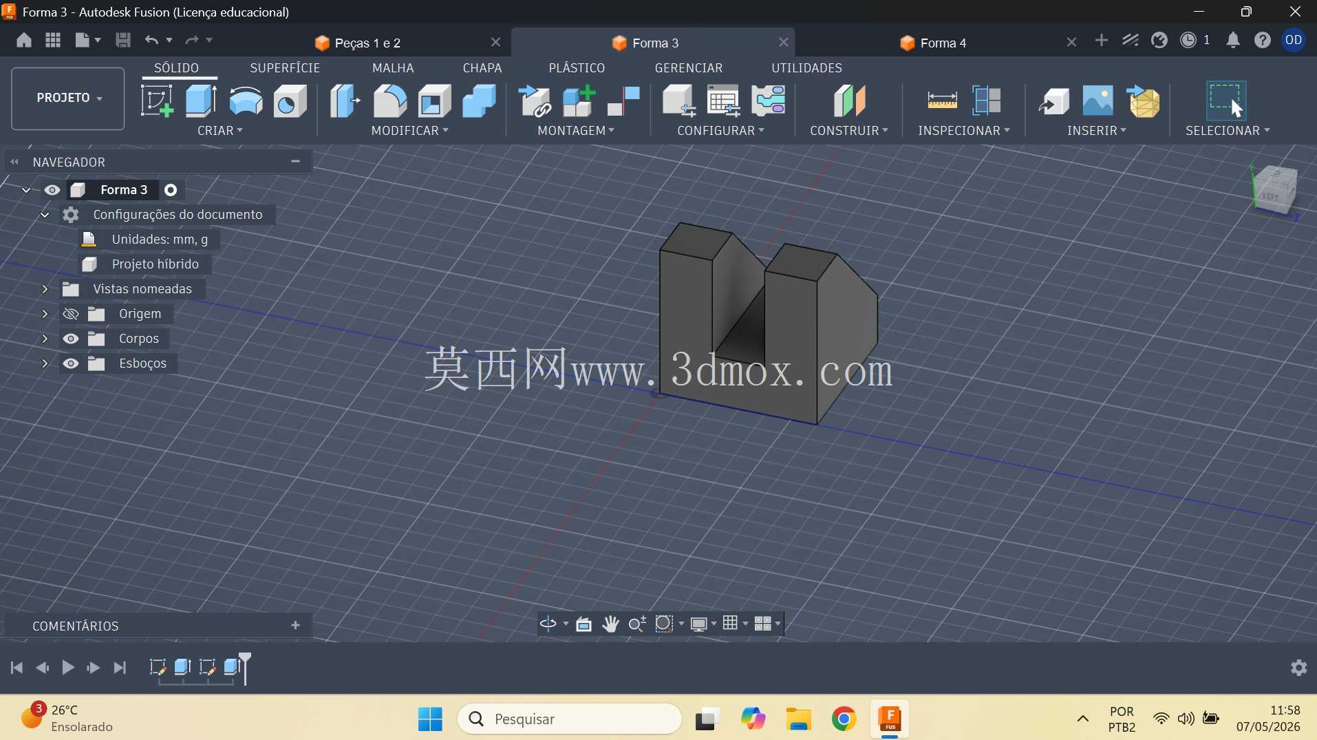
Task: Select the Shell tool
Action: click(x=434, y=101)
